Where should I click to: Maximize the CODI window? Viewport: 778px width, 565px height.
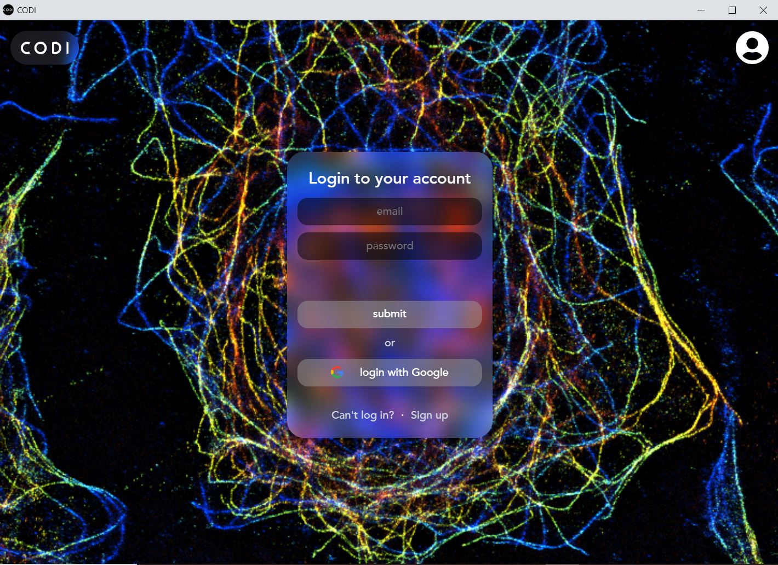732,10
